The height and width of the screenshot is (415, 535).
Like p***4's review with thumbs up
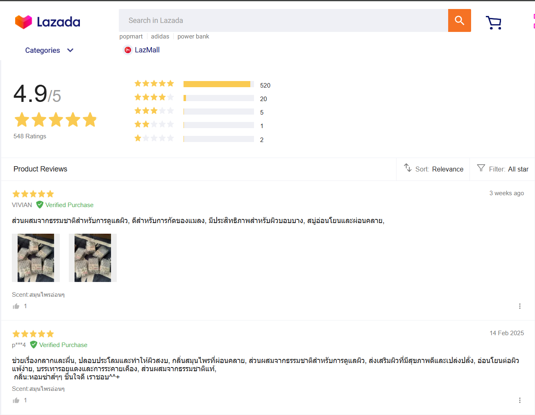point(16,400)
